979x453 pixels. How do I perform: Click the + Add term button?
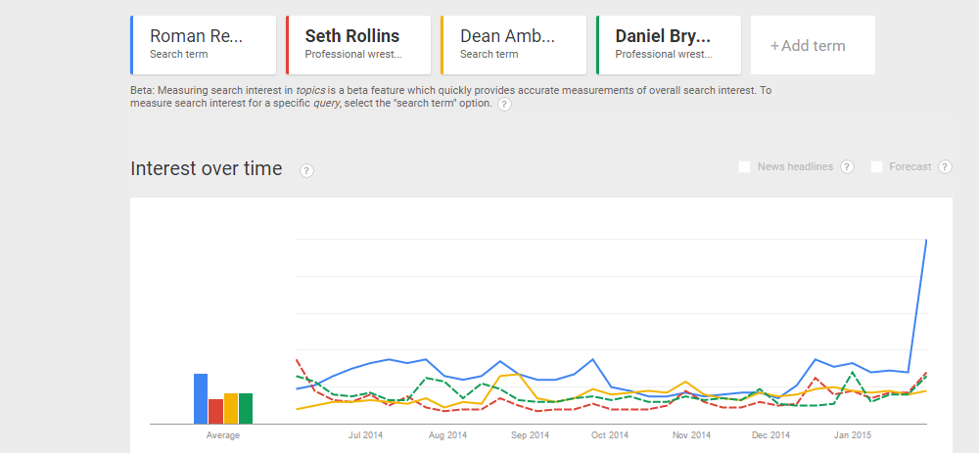(812, 45)
